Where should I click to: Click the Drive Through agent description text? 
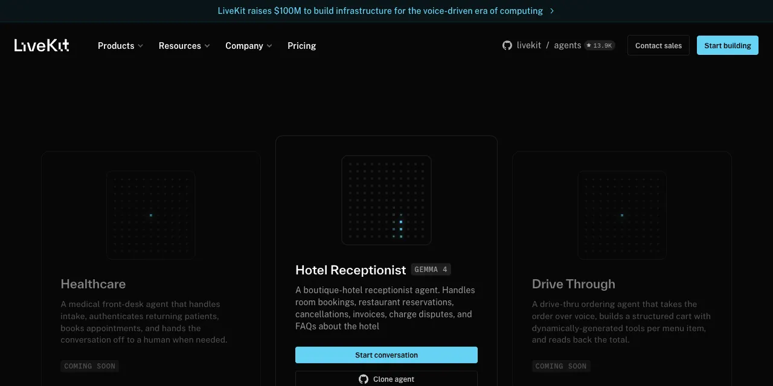621,322
